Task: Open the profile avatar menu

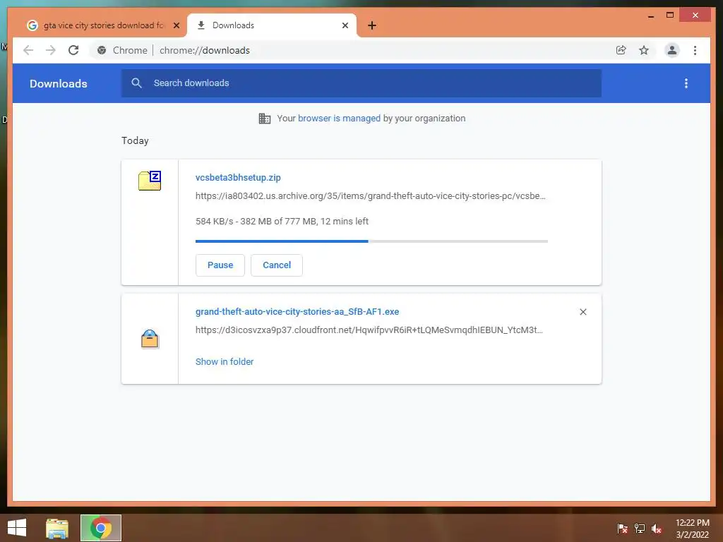Action: [672, 50]
